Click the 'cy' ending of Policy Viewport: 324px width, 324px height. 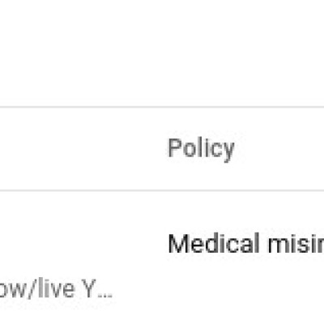[224, 151]
